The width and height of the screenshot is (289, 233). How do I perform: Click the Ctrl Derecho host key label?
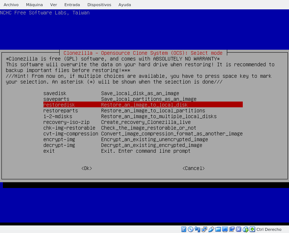coord(269,229)
